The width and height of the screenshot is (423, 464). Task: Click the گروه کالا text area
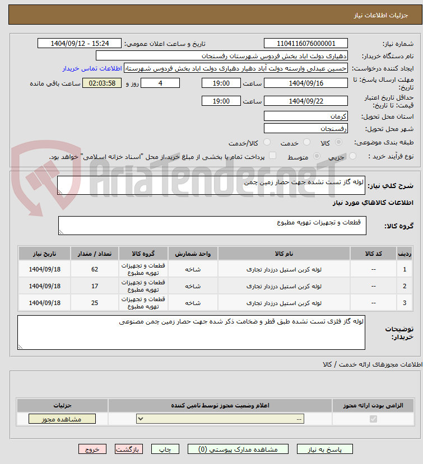[212, 226]
